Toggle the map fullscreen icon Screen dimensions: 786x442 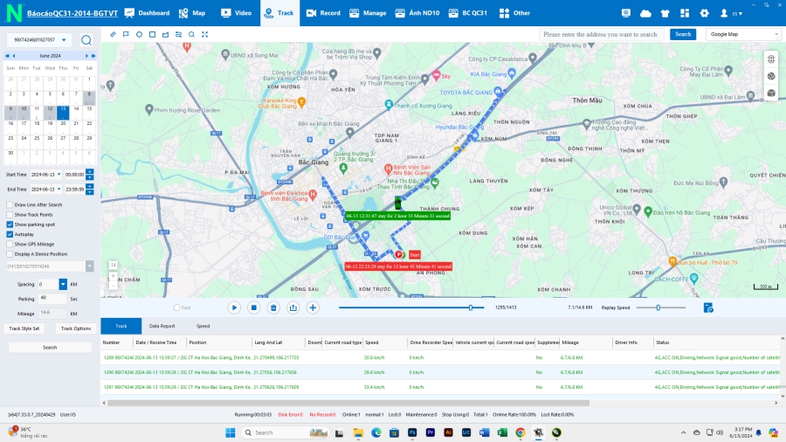point(204,34)
